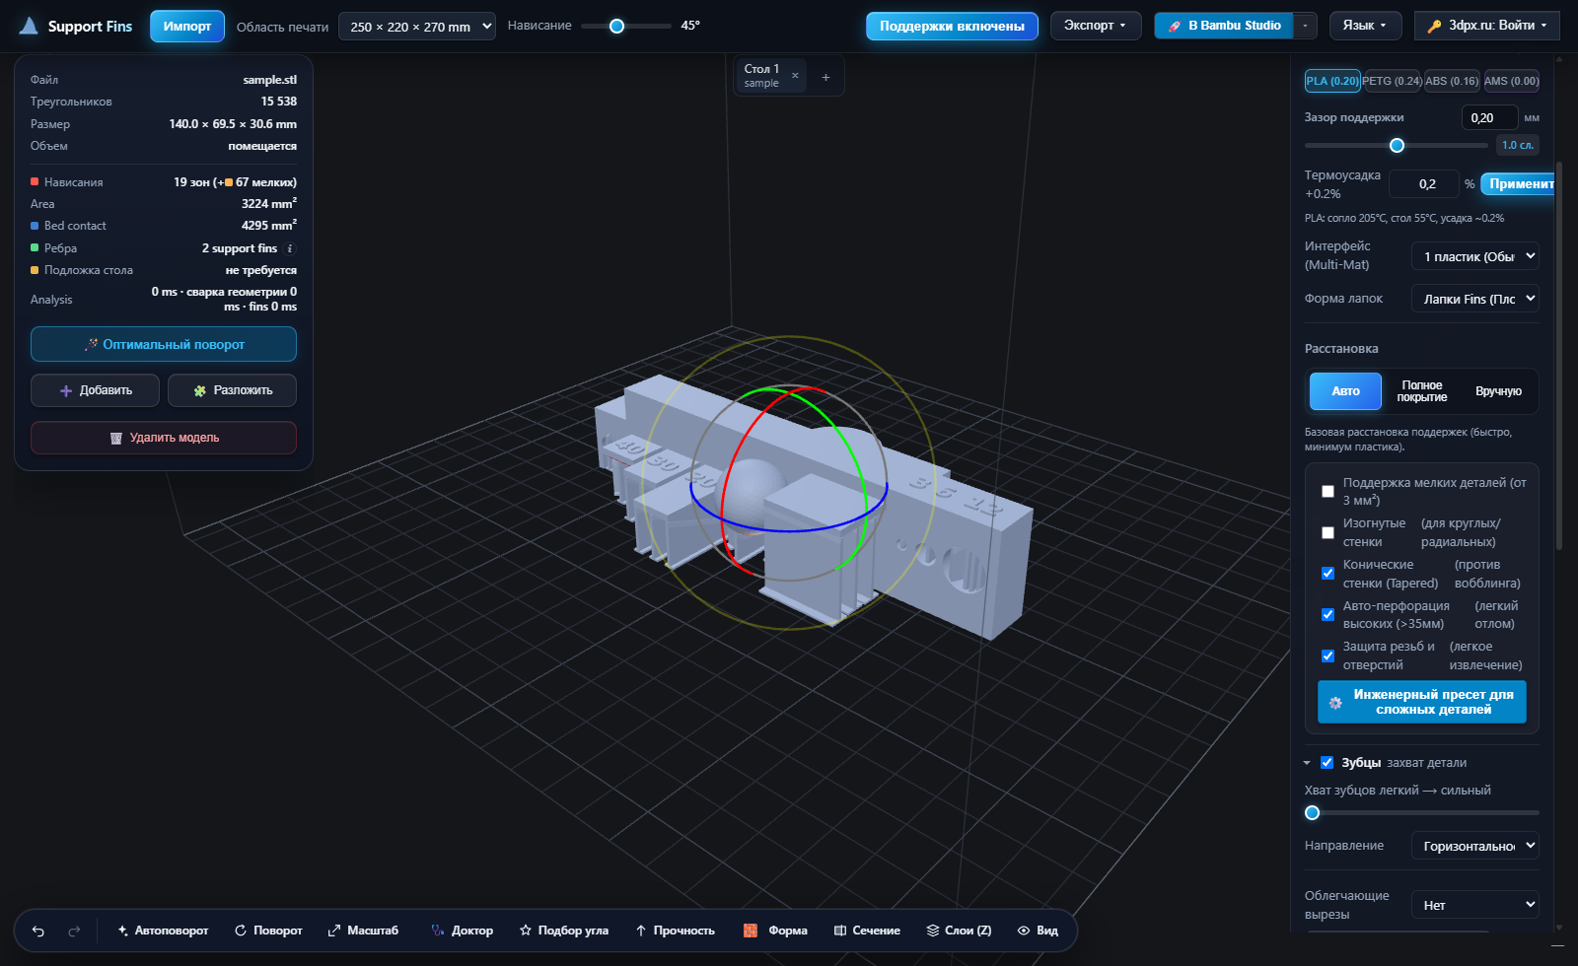This screenshot has width=1578, height=966.
Task: Open the Экспорт dropdown menu
Action: click(1096, 26)
